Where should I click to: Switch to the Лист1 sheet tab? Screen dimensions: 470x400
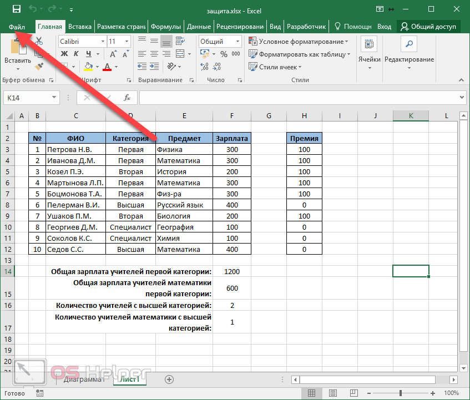click(129, 379)
